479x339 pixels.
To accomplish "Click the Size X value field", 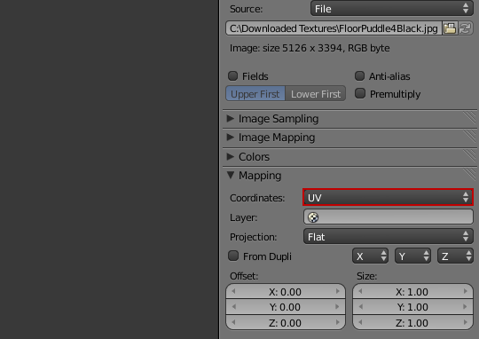I will [x=412, y=292].
